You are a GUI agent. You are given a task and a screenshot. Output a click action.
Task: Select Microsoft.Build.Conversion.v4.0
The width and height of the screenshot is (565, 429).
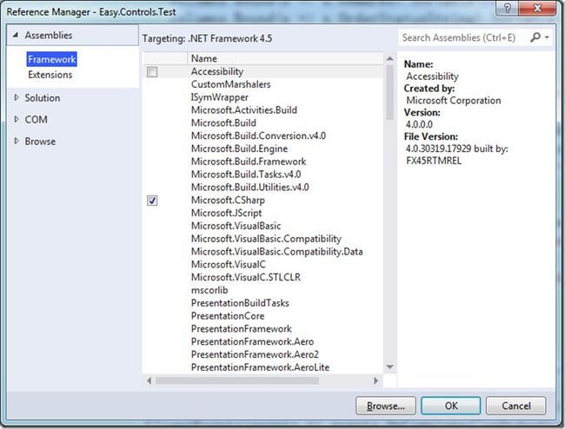(x=258, y=135)
